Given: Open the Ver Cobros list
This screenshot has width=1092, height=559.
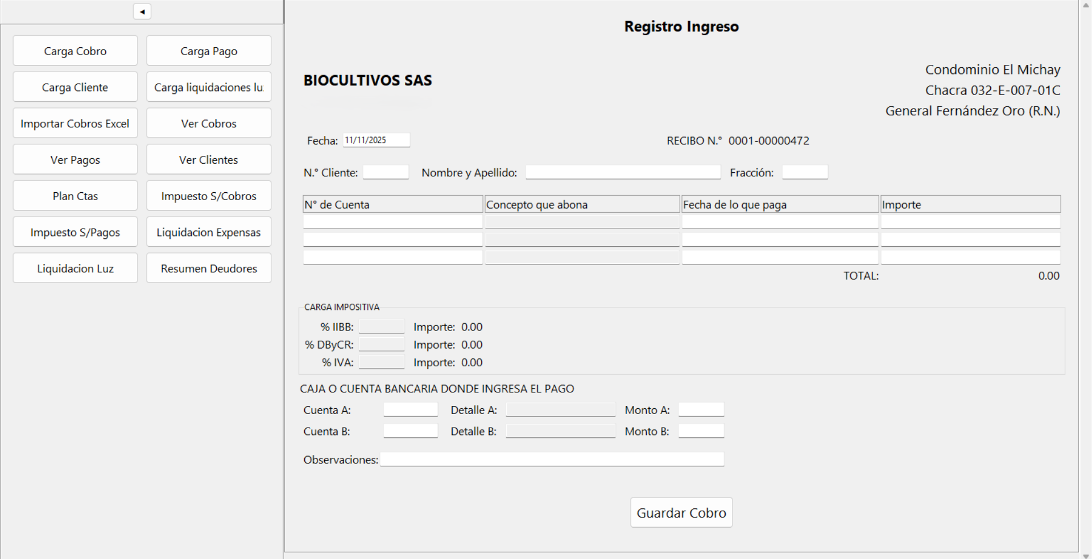Looking at the screenshot, I should 209,123.
